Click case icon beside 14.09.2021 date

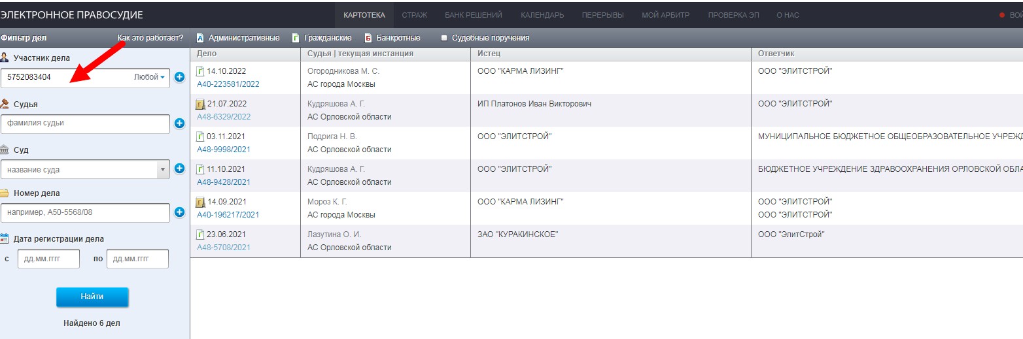(201, 202)
